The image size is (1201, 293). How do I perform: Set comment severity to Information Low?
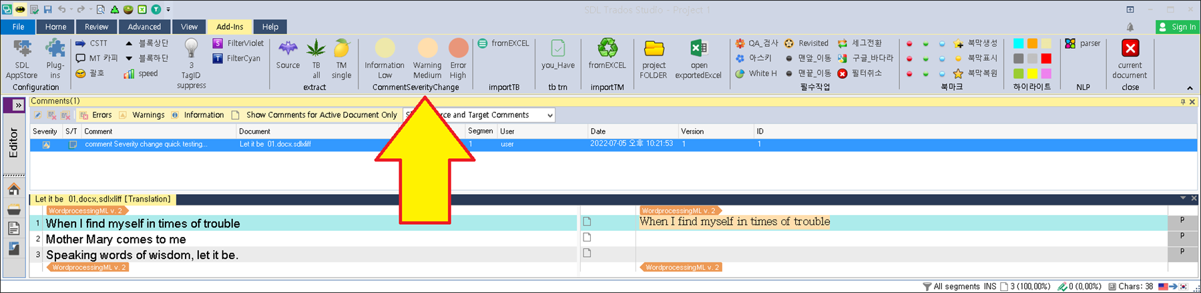point(385,59)
